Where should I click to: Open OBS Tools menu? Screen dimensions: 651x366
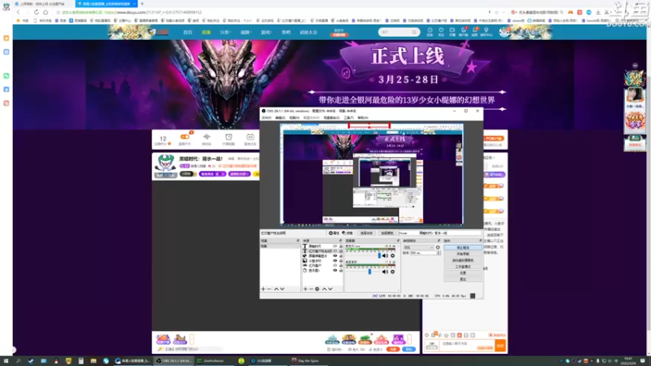tap(349, 118)
